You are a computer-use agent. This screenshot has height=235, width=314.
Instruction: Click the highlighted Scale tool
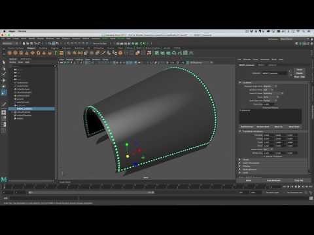click(4, 93)
